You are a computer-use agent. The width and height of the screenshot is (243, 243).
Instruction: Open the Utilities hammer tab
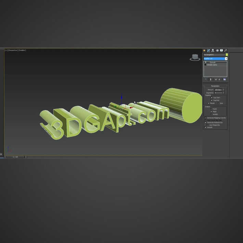pos(226,51)
